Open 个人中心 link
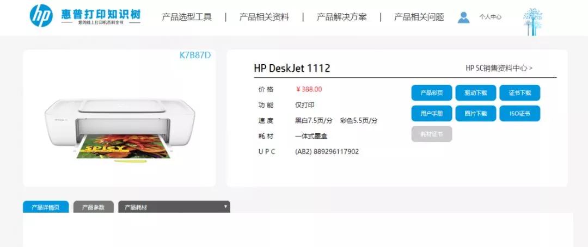The width and height of the screenshot is (588, 247). coord(490,17)
